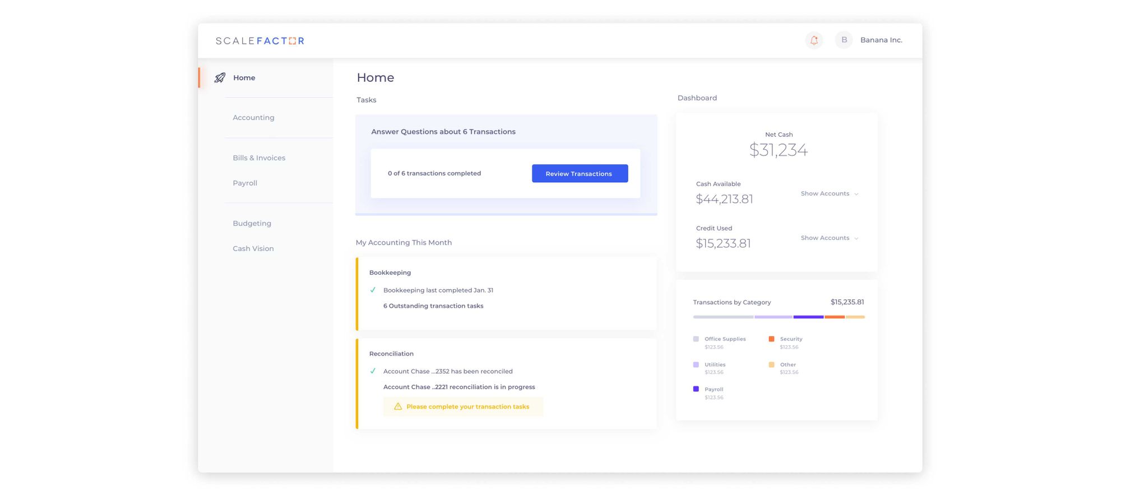Click the Reconciliation card title
1121x496 pixels.
[391, 354]
